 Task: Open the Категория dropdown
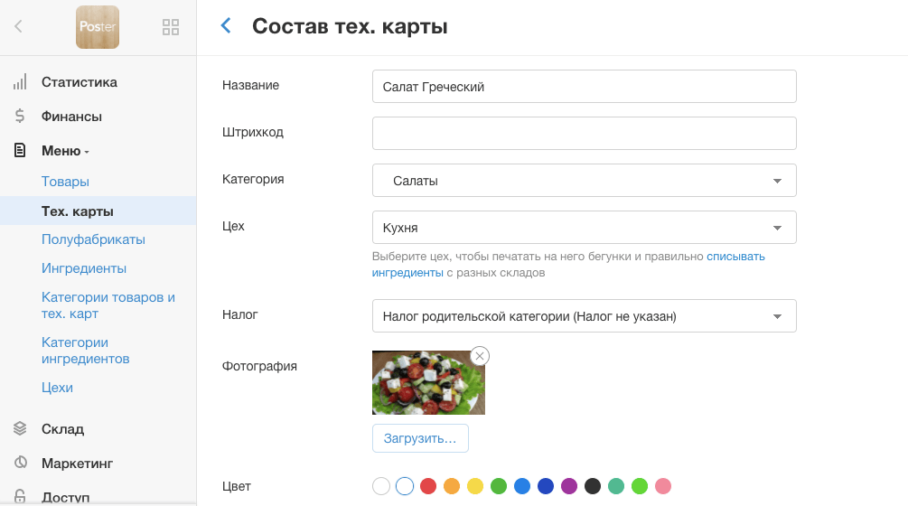click(584, 181)
